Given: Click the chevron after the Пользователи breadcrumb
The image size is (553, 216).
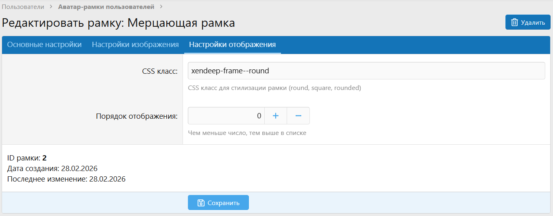Looking at the screenshot, I should pos(51,7).
